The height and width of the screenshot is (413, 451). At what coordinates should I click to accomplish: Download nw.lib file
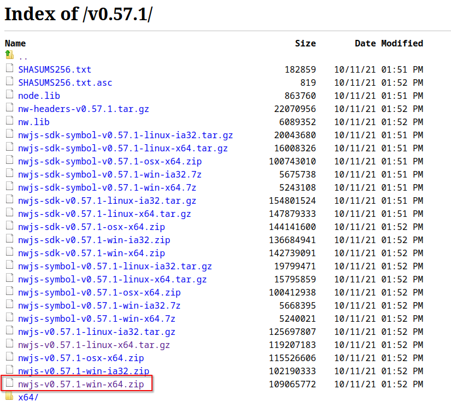(34, 122)
